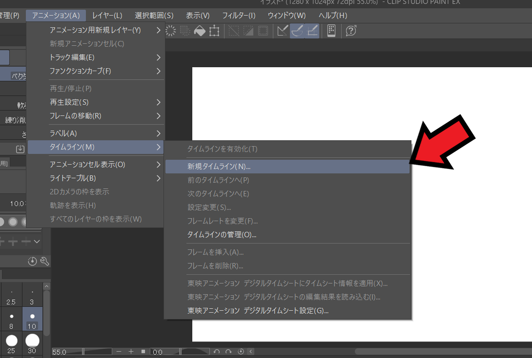Viewport: 532px width, 358px height.
Task: Toggle the dotted selection mode icon on toolbar
Action: click(263, 31)
